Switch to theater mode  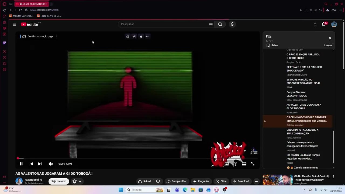tap(244, 164)
